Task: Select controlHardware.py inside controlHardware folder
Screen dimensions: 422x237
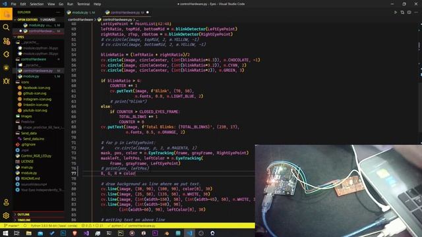Action: 38,70
